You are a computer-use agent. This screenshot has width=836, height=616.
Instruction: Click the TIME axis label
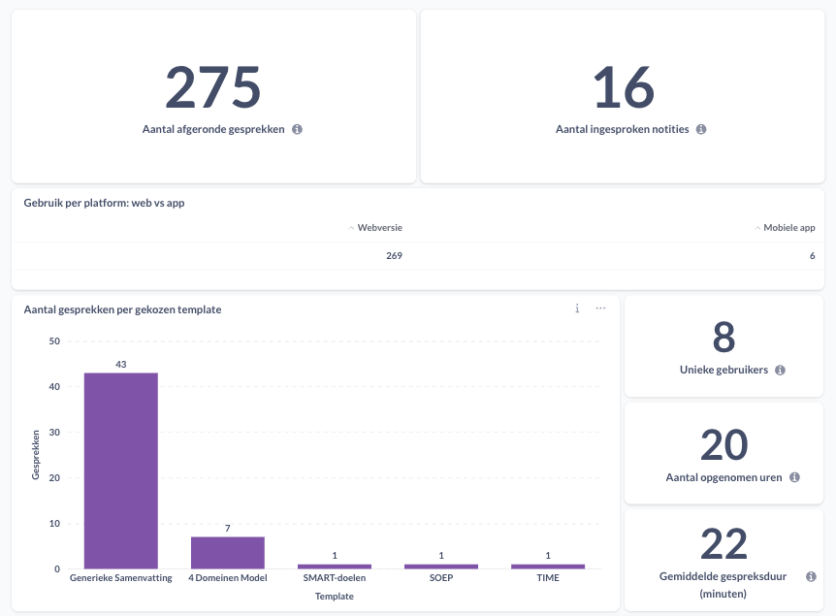pos(548,578)
